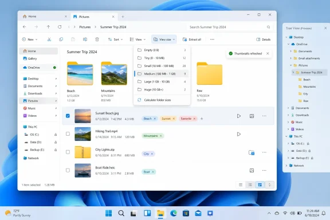The width and height of the screenshot is (330, 220).
Task: Open Gallery in the navigation sidebar
Action: point(38,58)
